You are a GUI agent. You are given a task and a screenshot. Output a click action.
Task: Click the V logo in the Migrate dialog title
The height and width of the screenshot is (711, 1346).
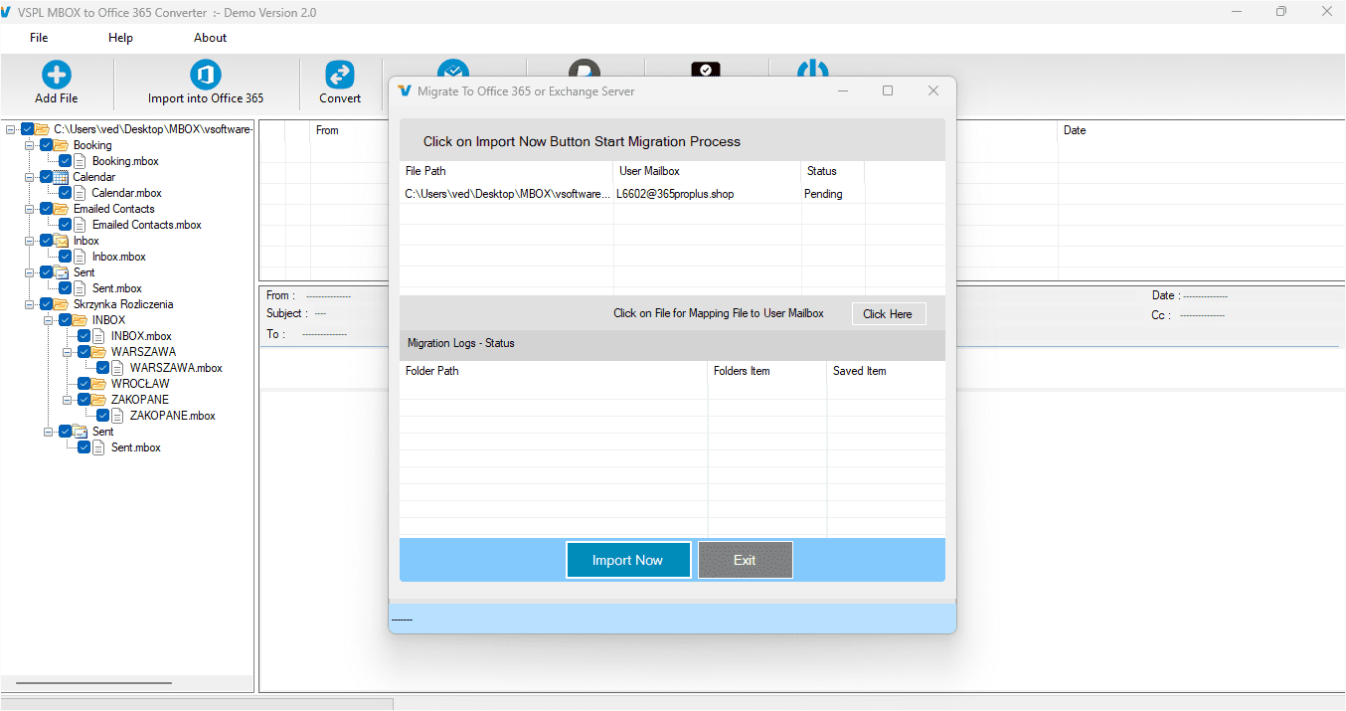click(405, 90)
